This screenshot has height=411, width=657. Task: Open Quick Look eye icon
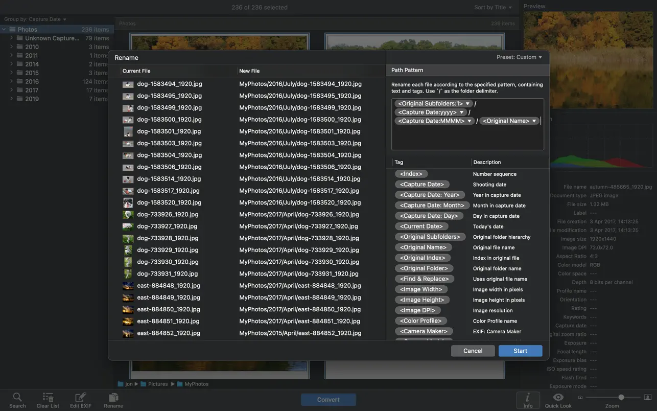click(x=558, y=397)
